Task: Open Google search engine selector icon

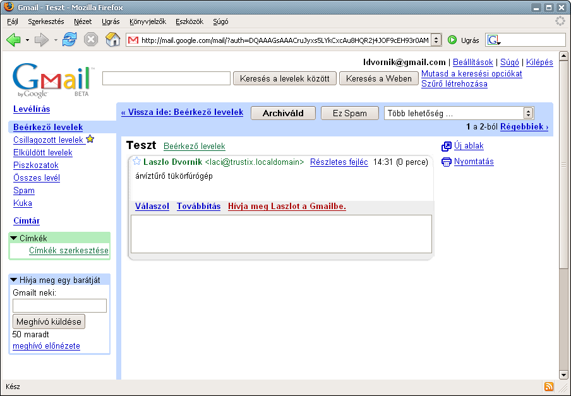Action: coord(494,40)
